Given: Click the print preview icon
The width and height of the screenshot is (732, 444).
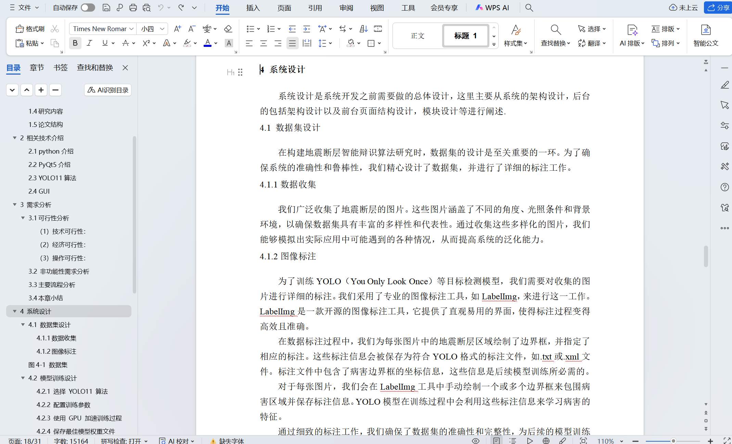Looking at the screenshot, I should [x=147, y=8].
